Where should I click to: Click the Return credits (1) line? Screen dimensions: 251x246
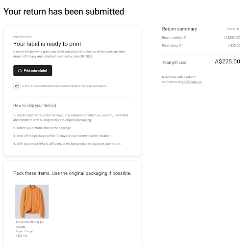pos(201,38)
